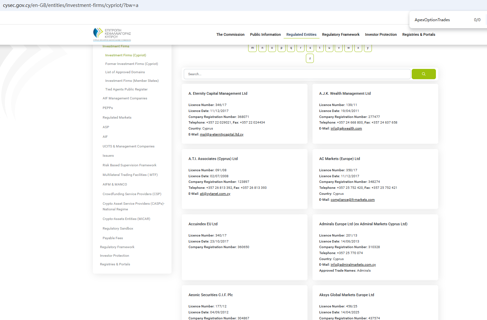The height and width of the screenshot is (320, 487).
Task: Click the green search magnifier button
Action: click(424, 74)
